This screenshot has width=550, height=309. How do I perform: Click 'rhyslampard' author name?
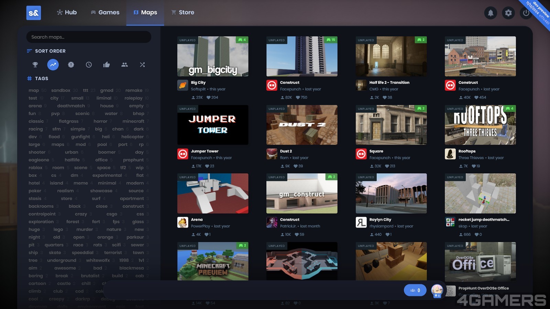(x=381, y=226)
